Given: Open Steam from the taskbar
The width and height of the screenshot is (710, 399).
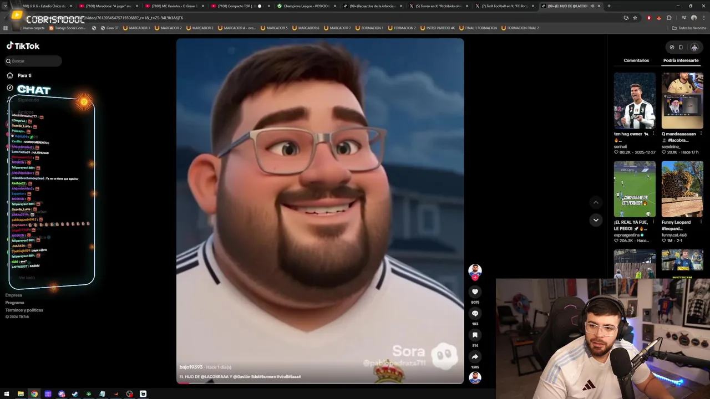Looking at the screenshot, I should 75,394.
